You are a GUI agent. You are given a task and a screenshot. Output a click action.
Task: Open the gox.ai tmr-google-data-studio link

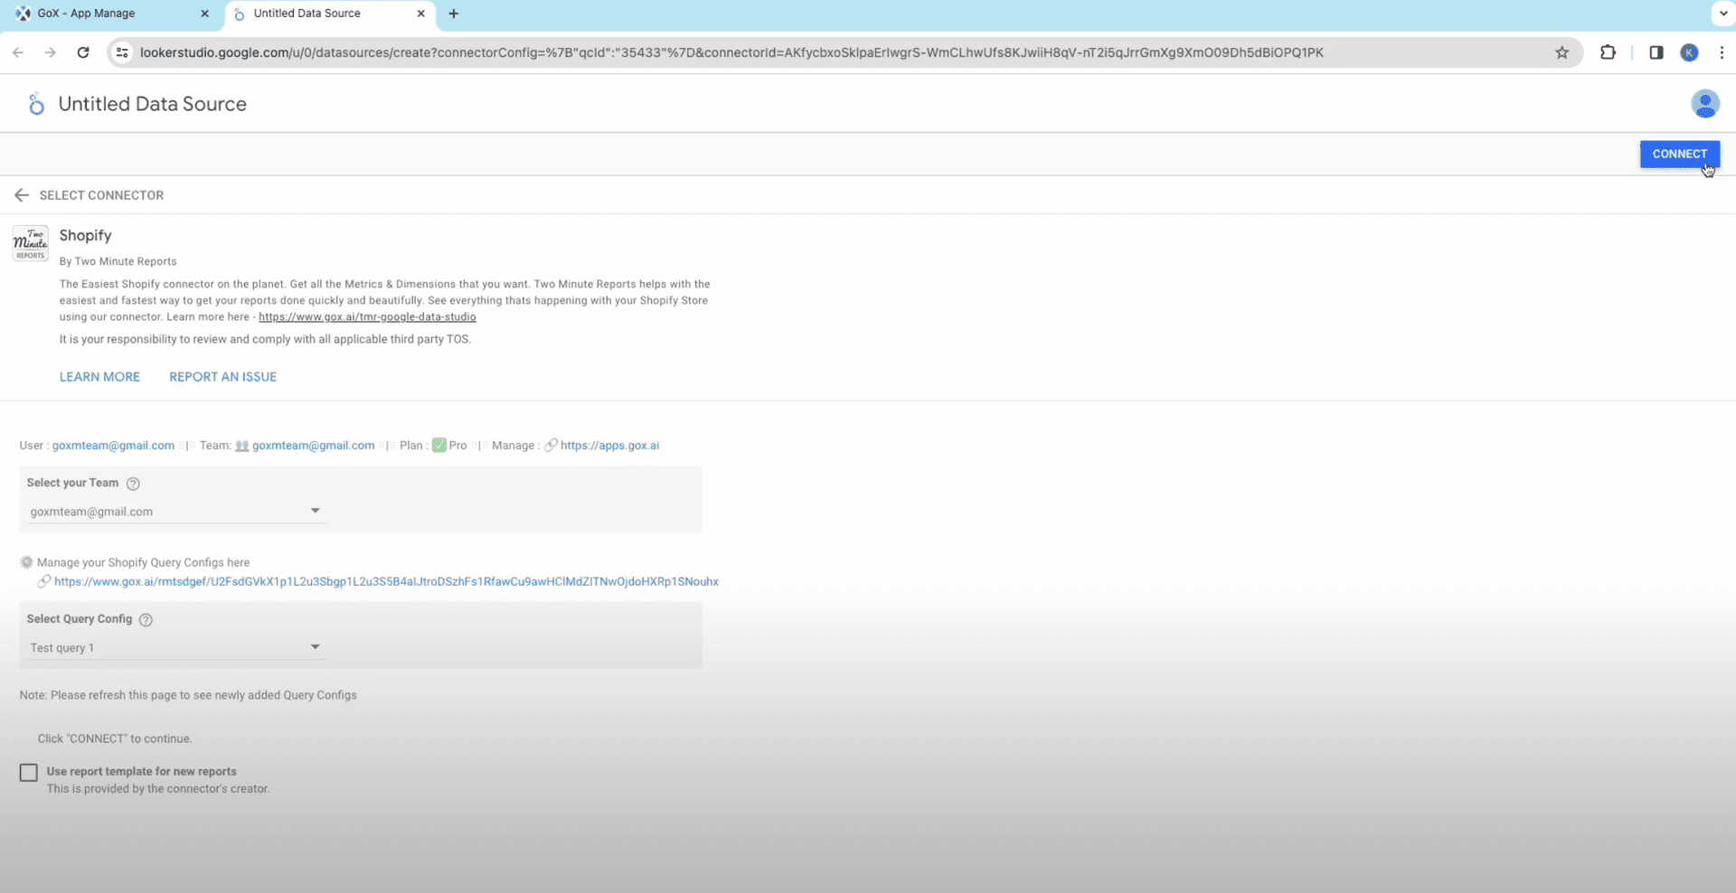pos(367,317)
